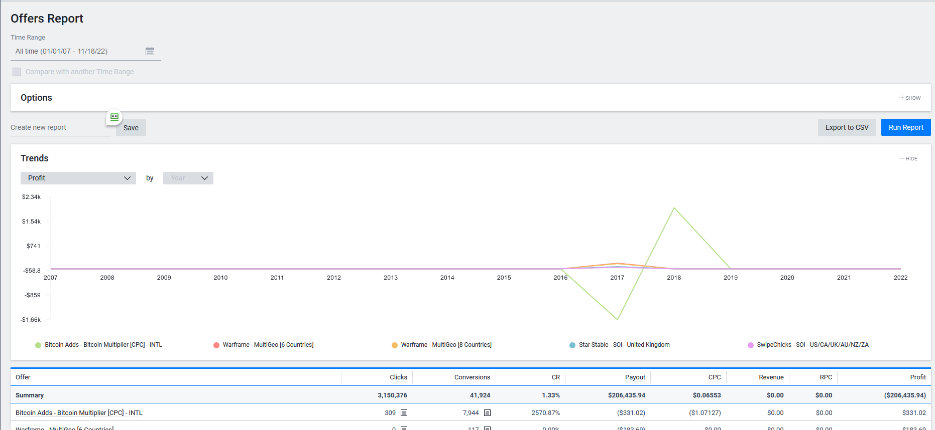The width and height of the screenshot is (935, 430).
Task: Open the Profit metric dropdown
Action: [78, 178]
